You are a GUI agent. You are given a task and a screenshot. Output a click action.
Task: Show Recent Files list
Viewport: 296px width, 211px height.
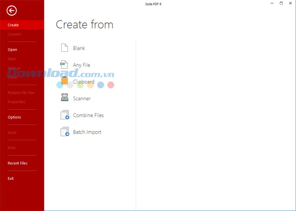click(18, 163)
